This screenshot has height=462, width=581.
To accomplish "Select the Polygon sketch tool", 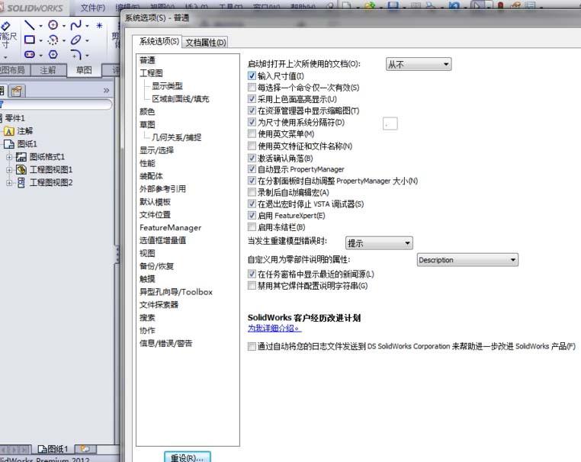I will click(x=53, y=54).
